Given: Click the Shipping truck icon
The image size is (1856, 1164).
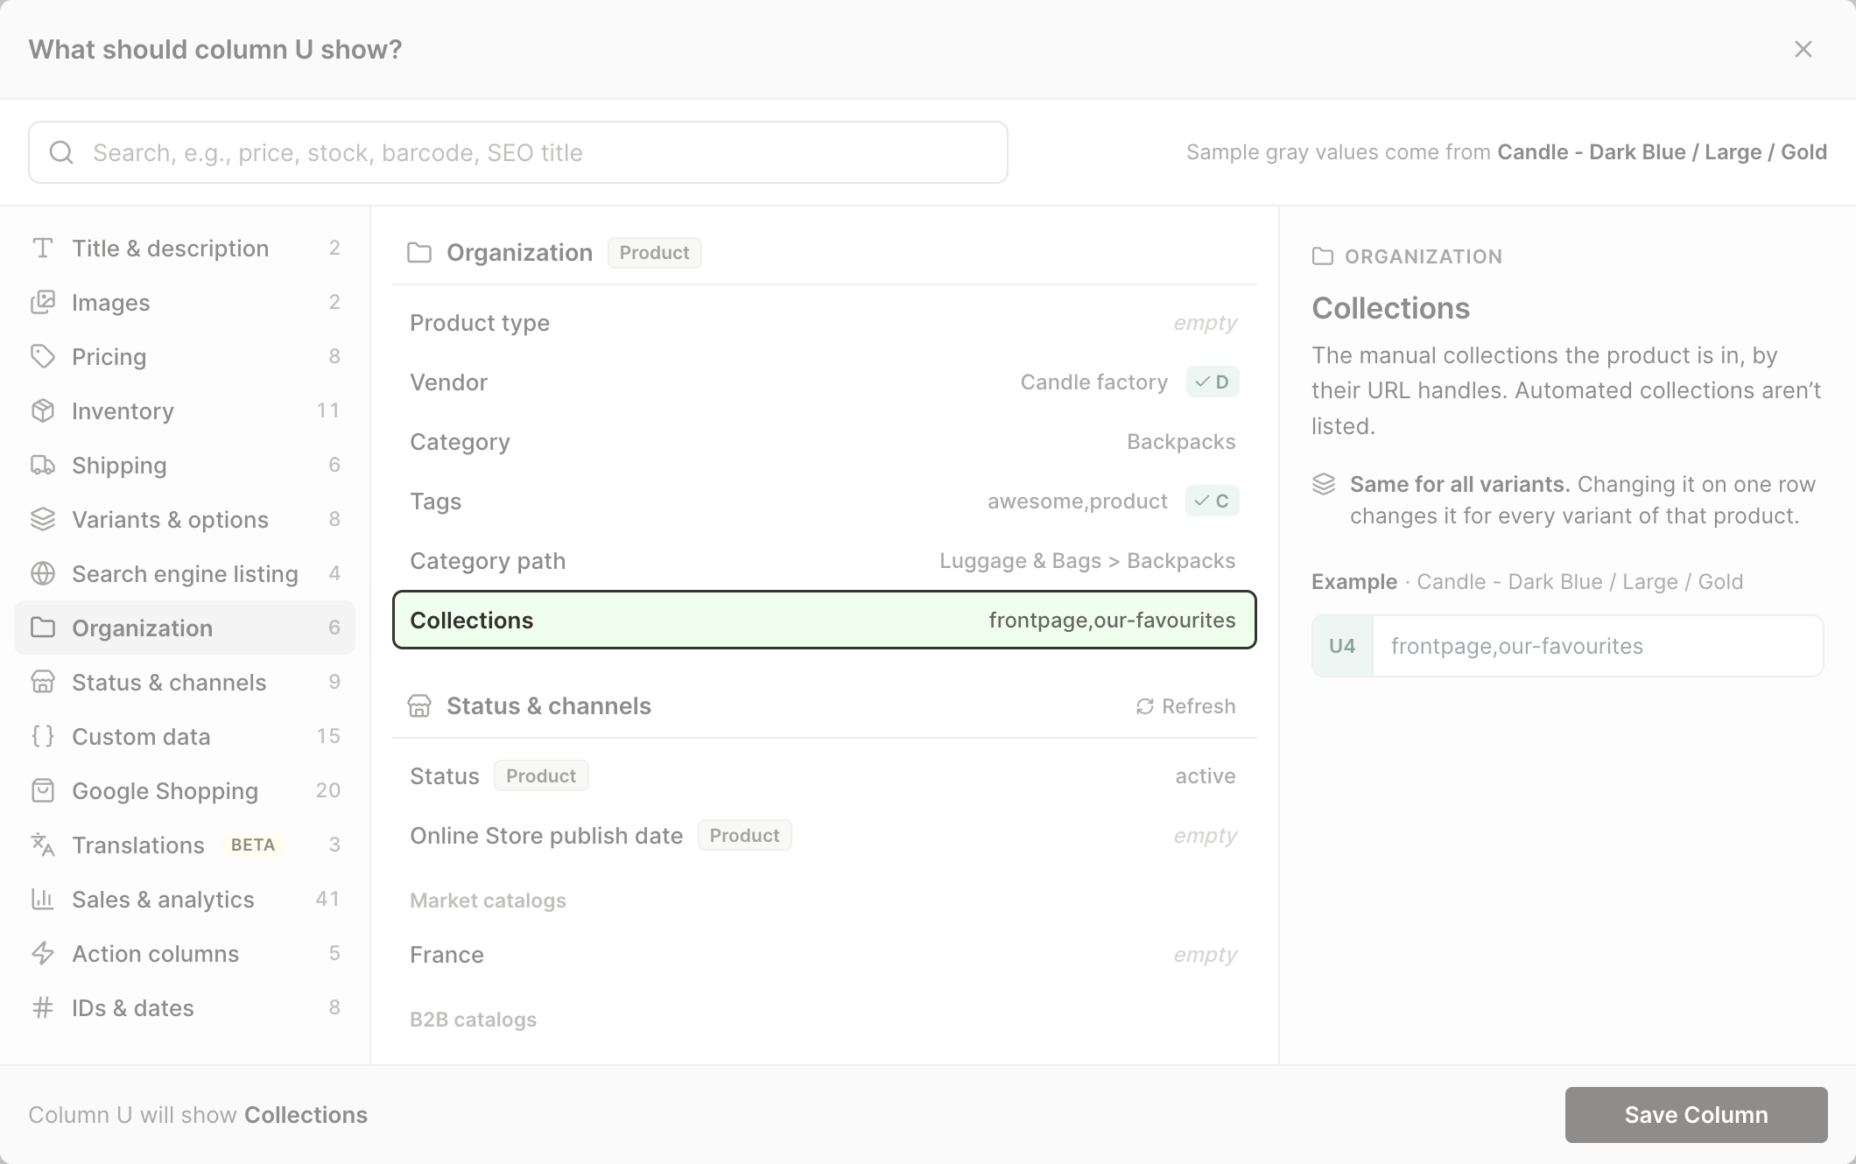Looking at the screenshot, I should pos(43,466).
